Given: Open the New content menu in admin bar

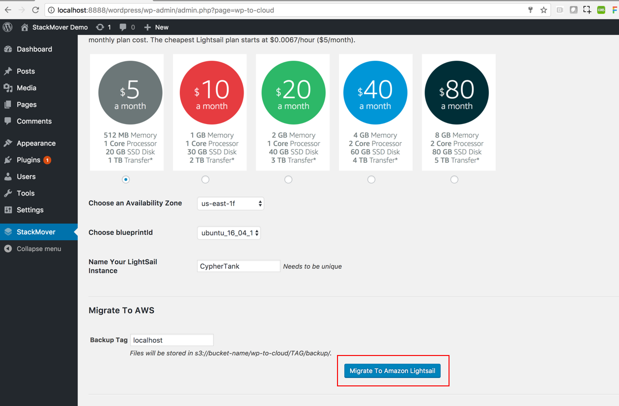Looking at the screenshot, I should pos(156,27).
